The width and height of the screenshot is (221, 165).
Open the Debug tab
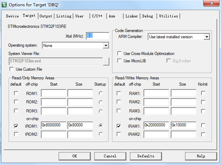tap(148, 16)
